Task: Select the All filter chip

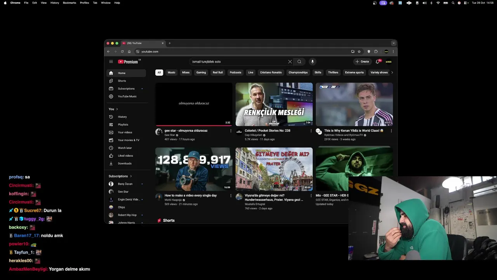Action: coord(159,72)
